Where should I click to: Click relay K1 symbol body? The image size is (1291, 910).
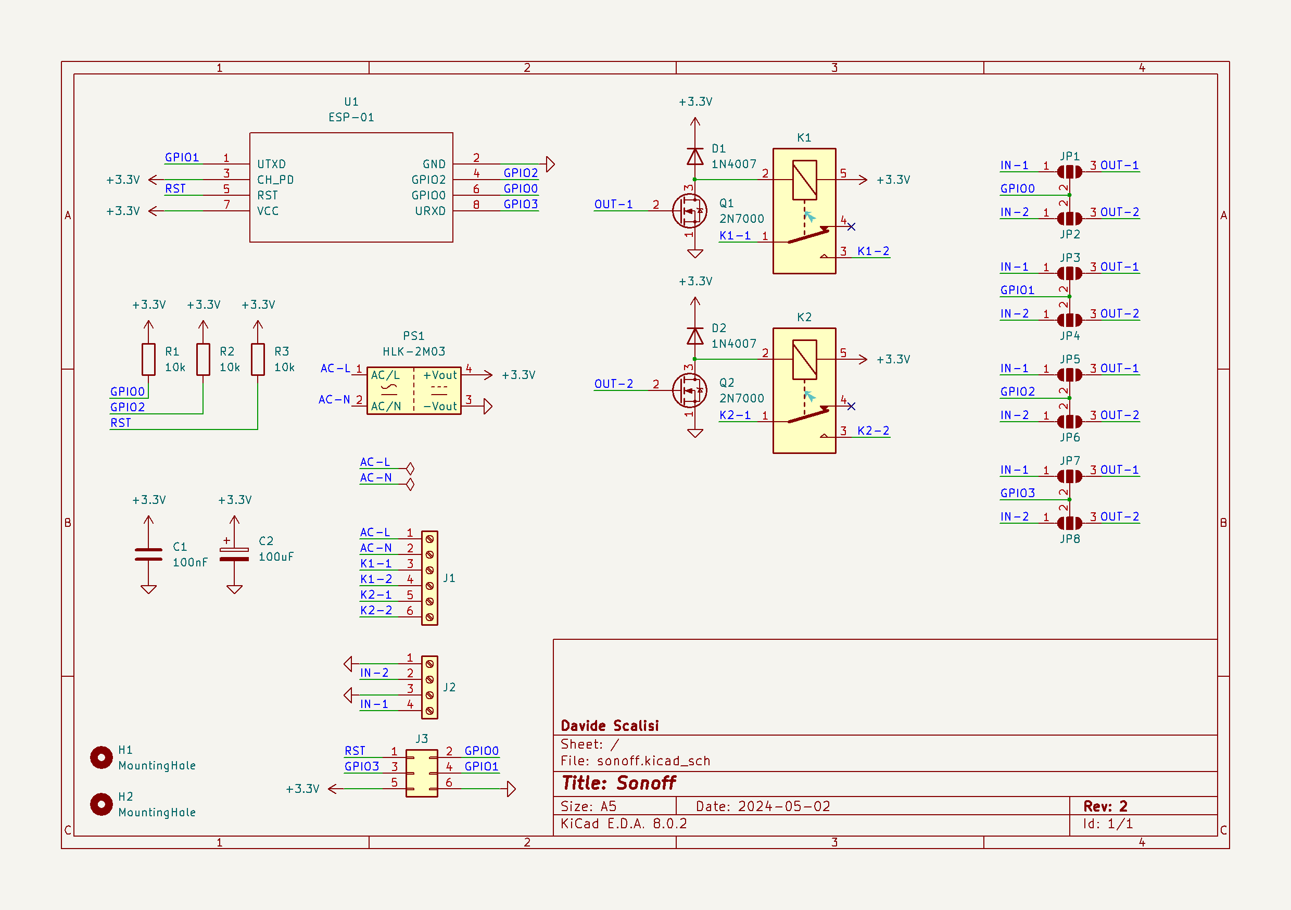[804, 211]
